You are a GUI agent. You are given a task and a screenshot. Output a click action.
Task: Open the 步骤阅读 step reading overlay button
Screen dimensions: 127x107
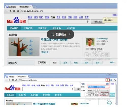click(60, 34)
